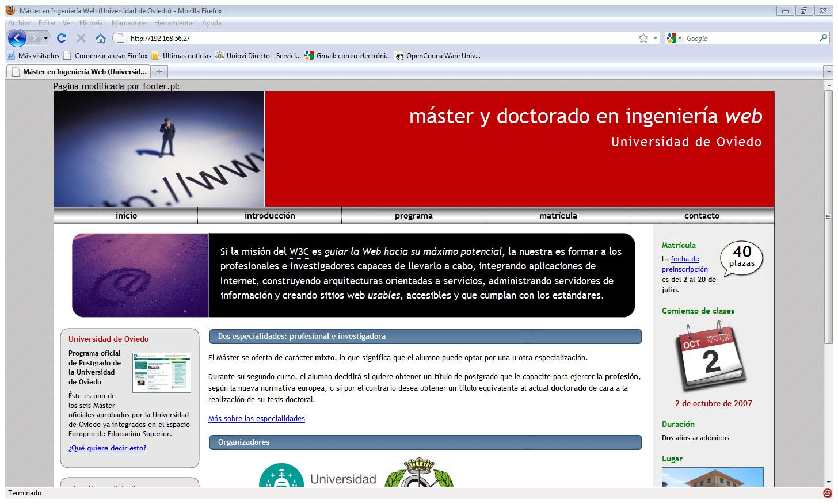Click the scrollbar up arrow

point(828,85)
